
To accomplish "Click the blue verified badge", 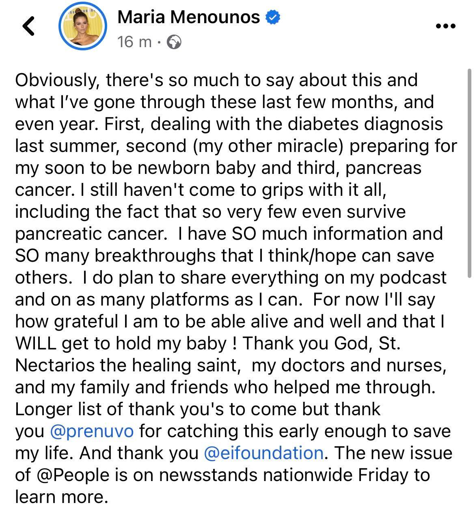I will click(x=272, y=17).
